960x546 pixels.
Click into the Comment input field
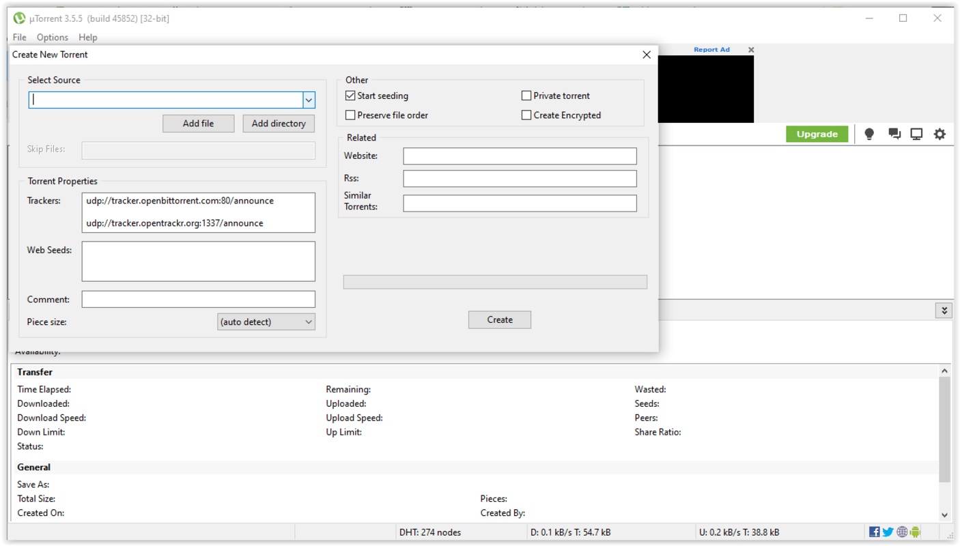click(x=198, y=299)
